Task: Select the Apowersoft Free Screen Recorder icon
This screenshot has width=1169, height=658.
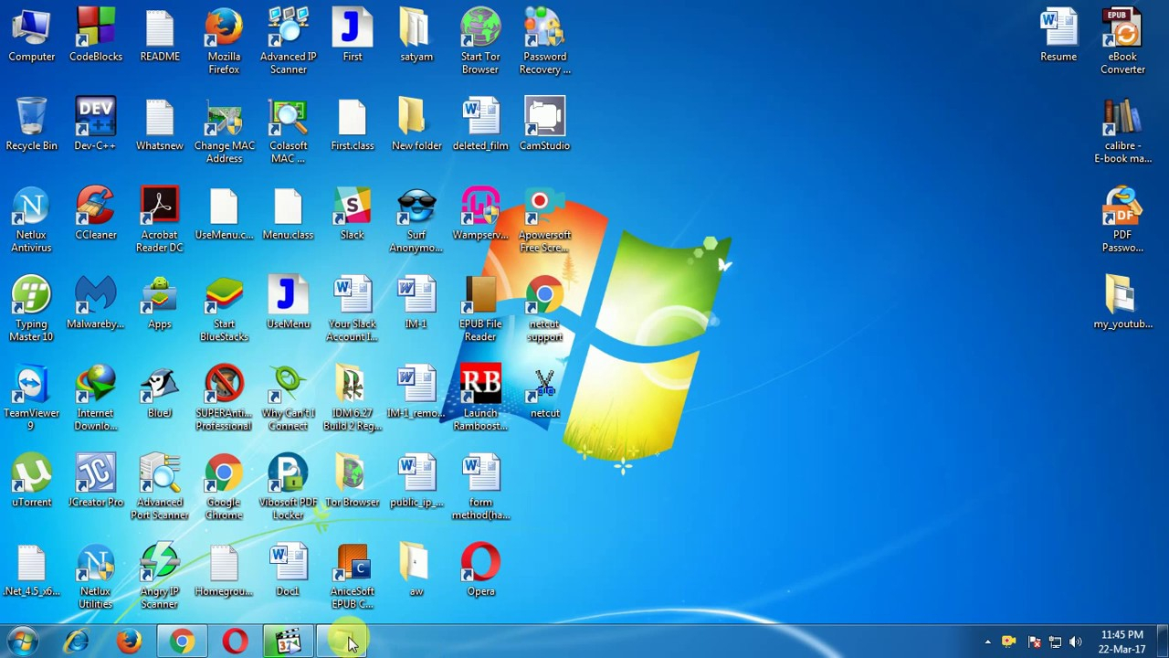Action: (x=544, y=220)
